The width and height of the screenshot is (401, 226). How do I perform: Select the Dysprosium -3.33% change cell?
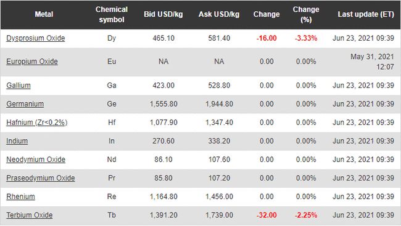306,38
